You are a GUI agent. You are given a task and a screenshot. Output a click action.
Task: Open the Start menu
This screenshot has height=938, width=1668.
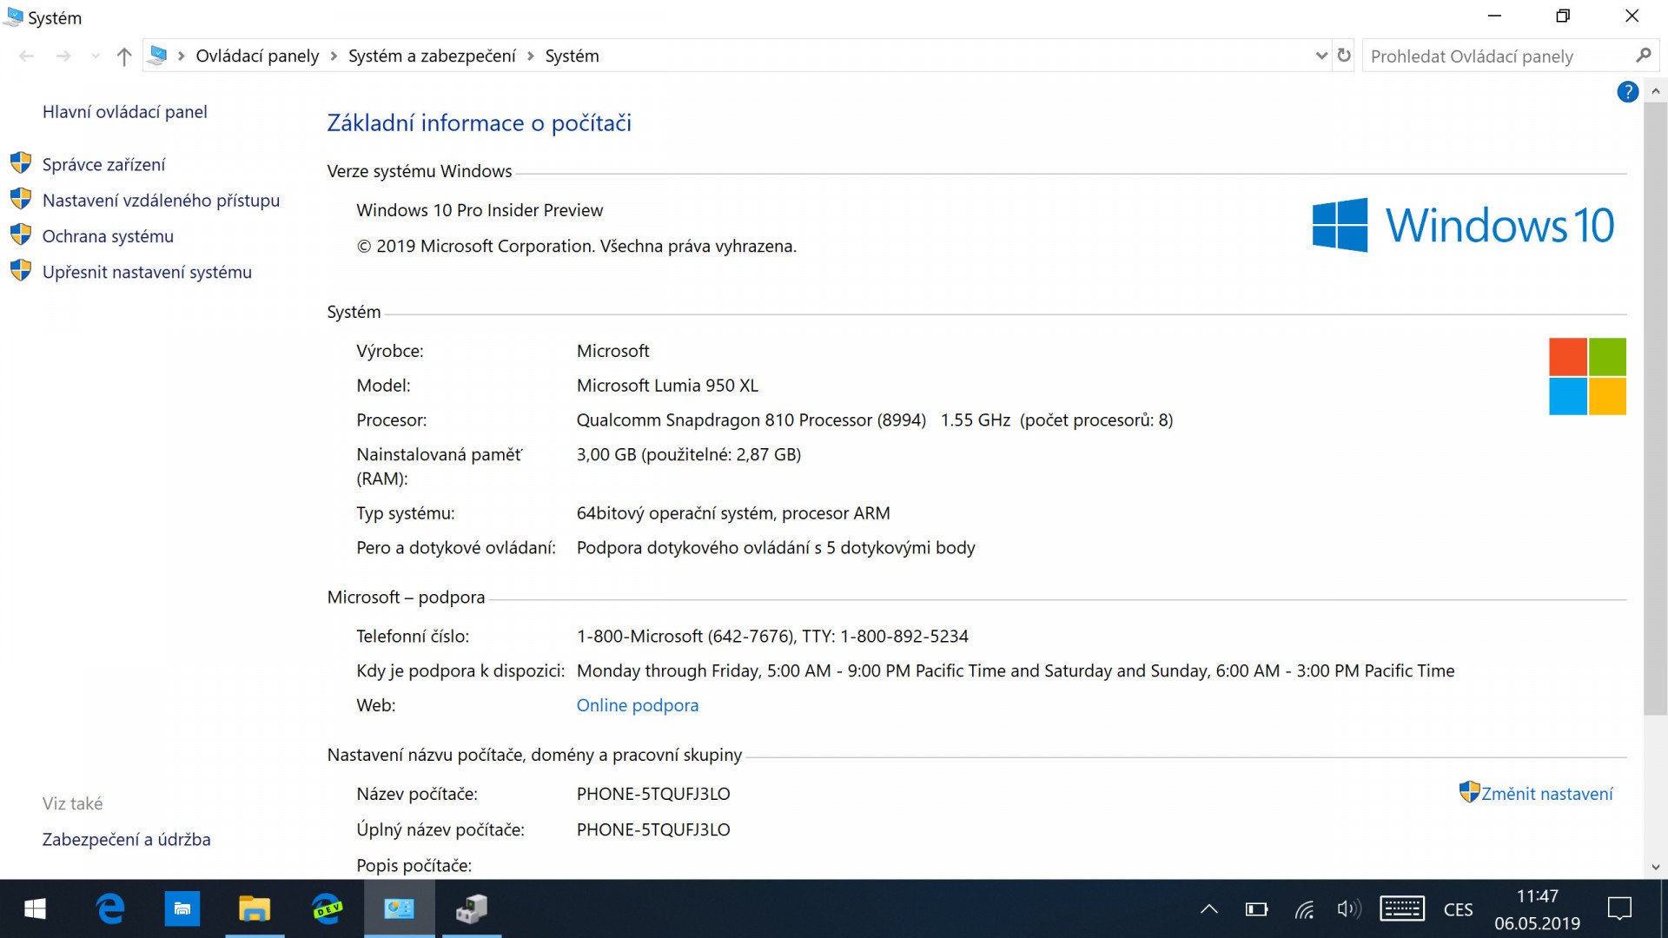(x=35, y=908)
